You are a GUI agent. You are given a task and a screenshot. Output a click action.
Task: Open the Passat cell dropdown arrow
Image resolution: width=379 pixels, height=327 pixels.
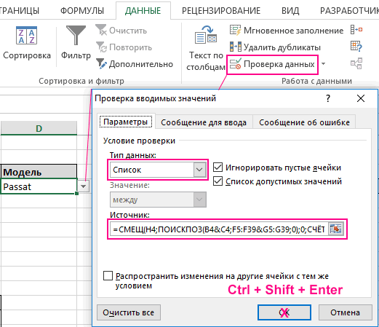click(84, 186)
